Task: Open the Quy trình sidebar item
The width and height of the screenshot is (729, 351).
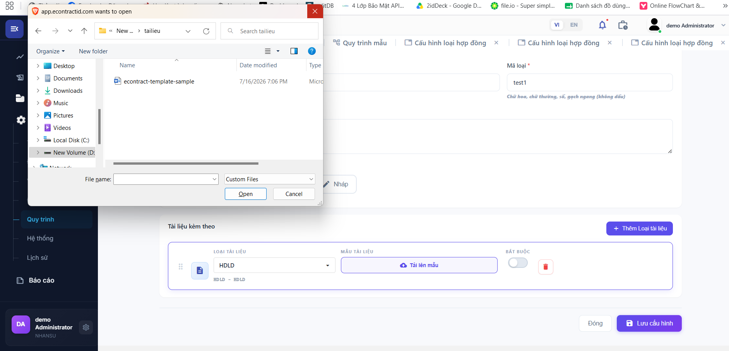Action: coord(56,219)
